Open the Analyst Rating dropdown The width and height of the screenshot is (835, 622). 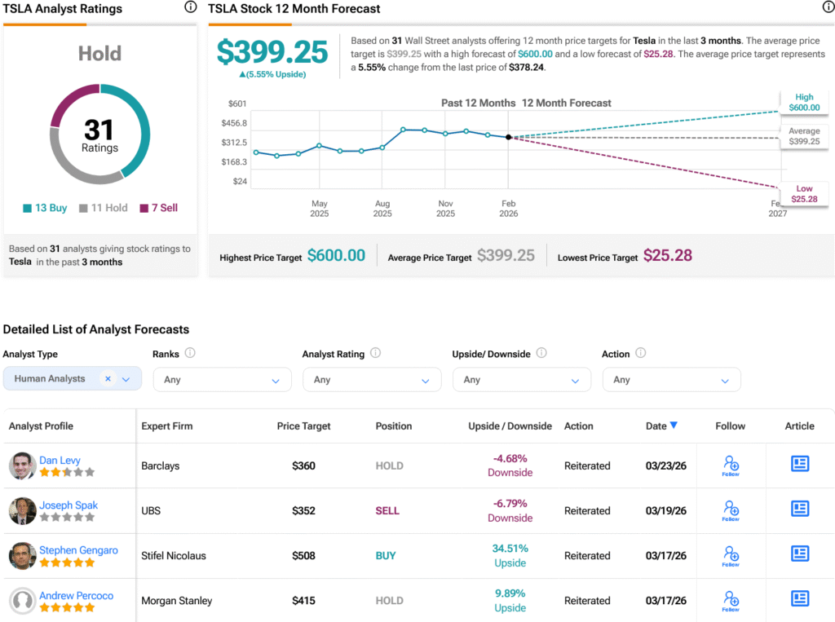tap(372, 380)
